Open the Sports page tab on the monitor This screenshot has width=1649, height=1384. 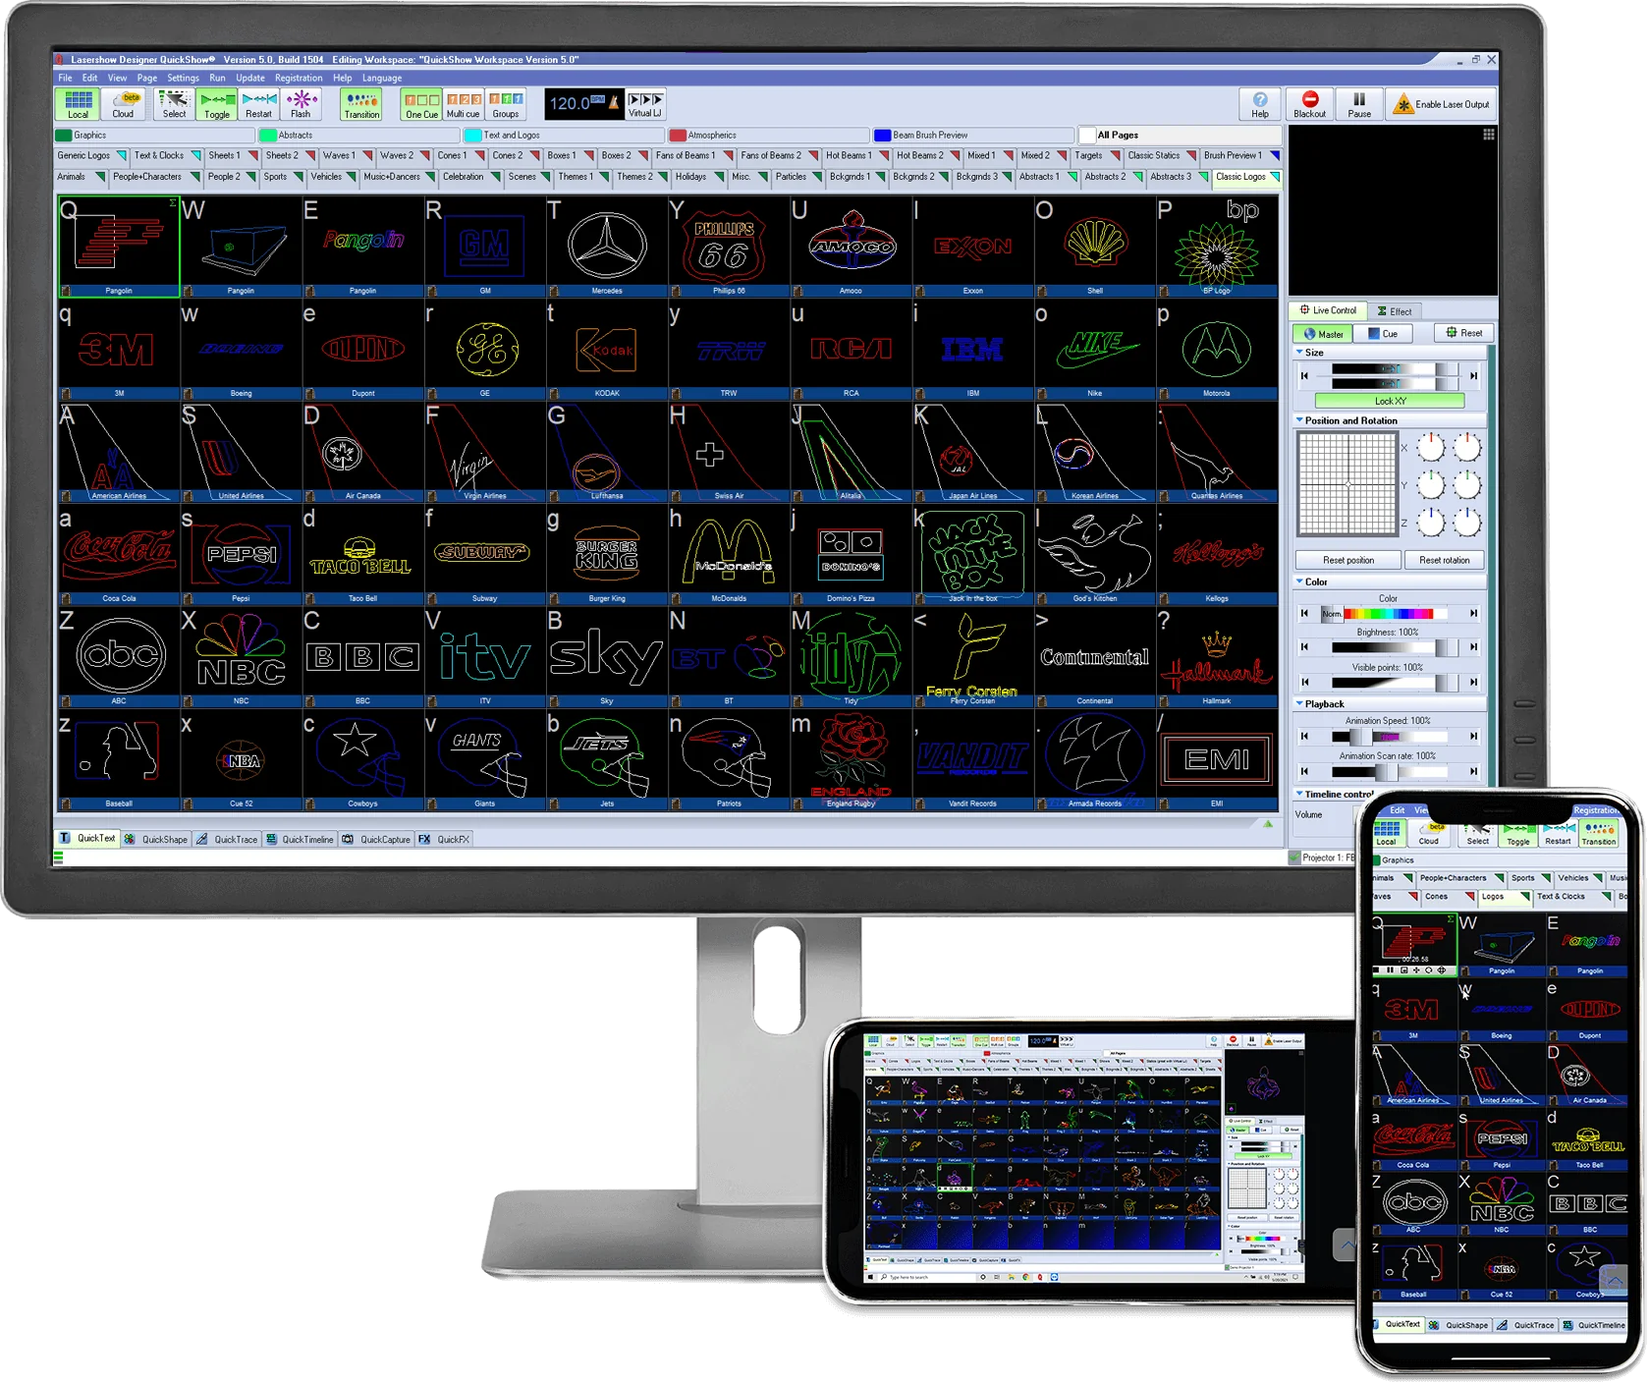click(283, 177)
